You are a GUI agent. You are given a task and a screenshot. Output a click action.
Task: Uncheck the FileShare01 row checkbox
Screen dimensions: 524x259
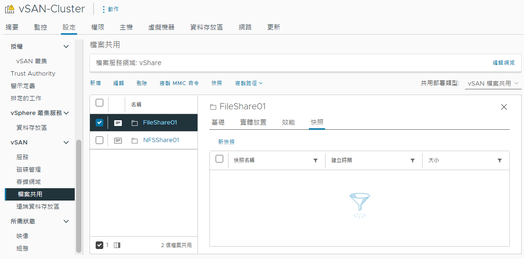tap(99, 123)
